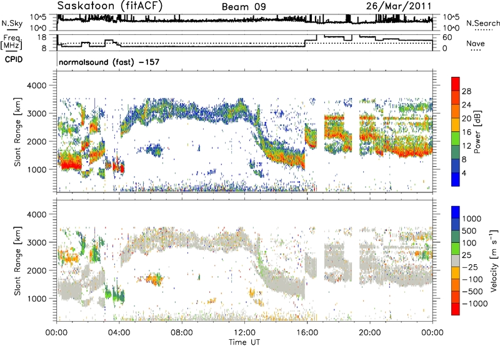Click the '2000' tick on velocity panel
The width and height of the screenshot is (500, 346).
click(37, 270)
